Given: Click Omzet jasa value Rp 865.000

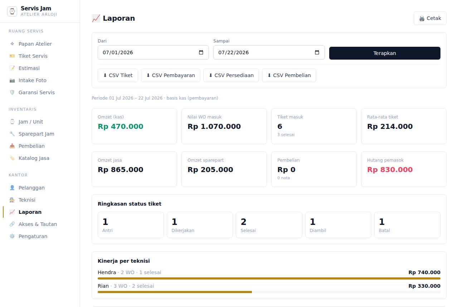Looking at the screenshot, I should coord(121,170).
